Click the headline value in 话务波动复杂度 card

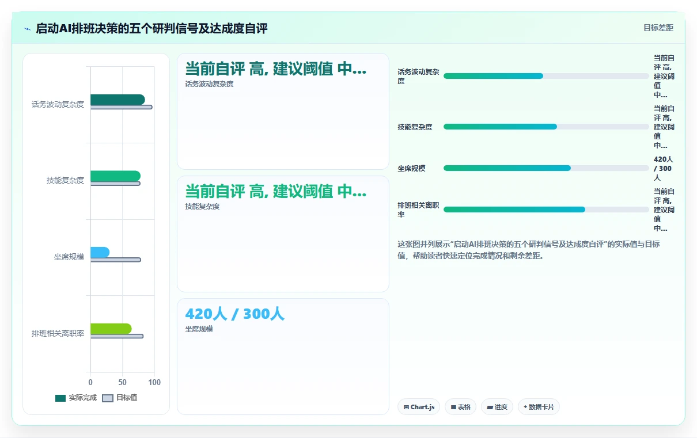coord(275,69)
